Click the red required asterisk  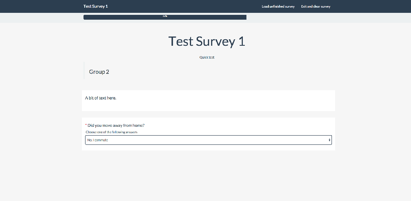[x=86, y=126]
